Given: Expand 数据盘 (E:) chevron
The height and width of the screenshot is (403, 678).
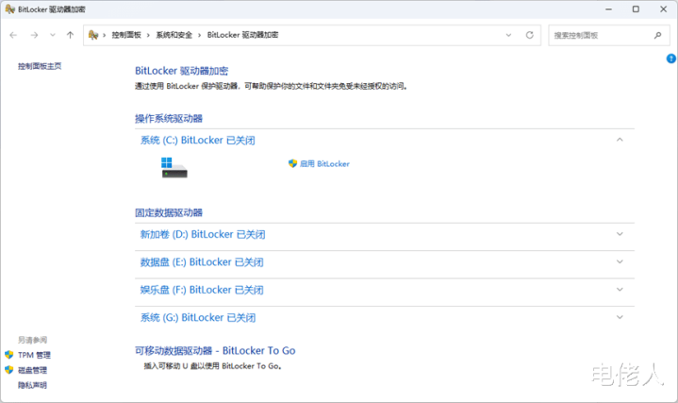Looking at the screenshot, I should click(x=620, y=261).
